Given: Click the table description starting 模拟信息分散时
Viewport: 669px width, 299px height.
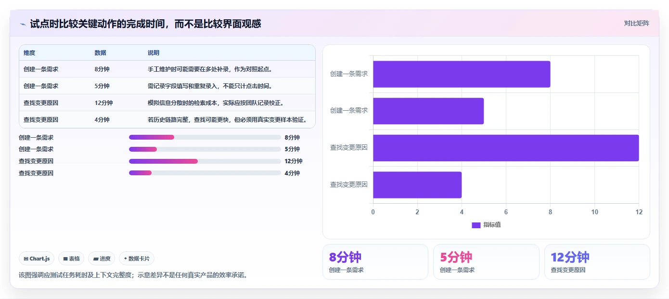Looking at the screenshot, I should coord(216,103).
